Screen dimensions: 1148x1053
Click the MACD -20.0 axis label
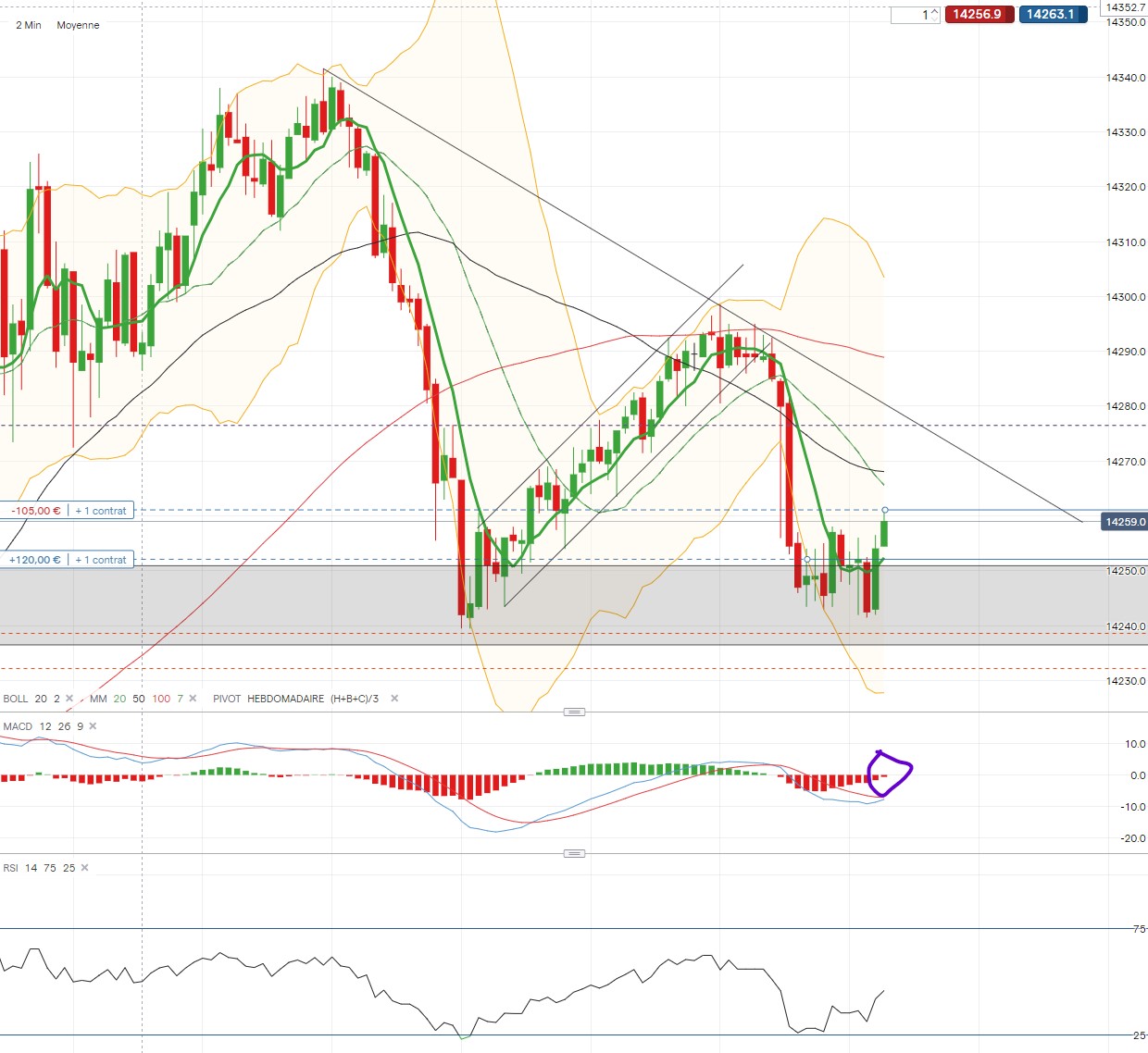point(1133,838)
